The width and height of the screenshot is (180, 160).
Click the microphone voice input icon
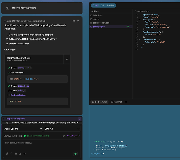coord(16,154)
